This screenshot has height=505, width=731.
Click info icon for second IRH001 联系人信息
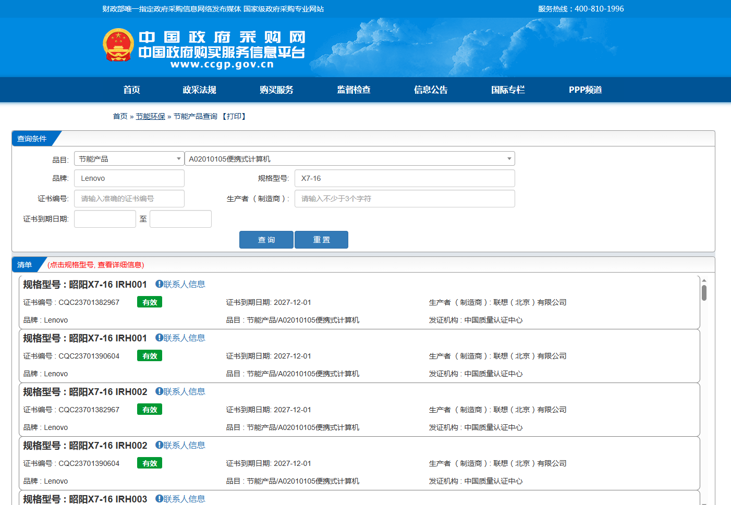coord(159,338)
